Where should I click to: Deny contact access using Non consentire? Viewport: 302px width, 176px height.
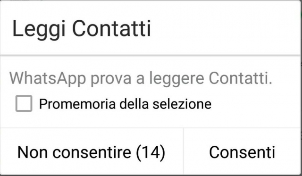(91, 152)
